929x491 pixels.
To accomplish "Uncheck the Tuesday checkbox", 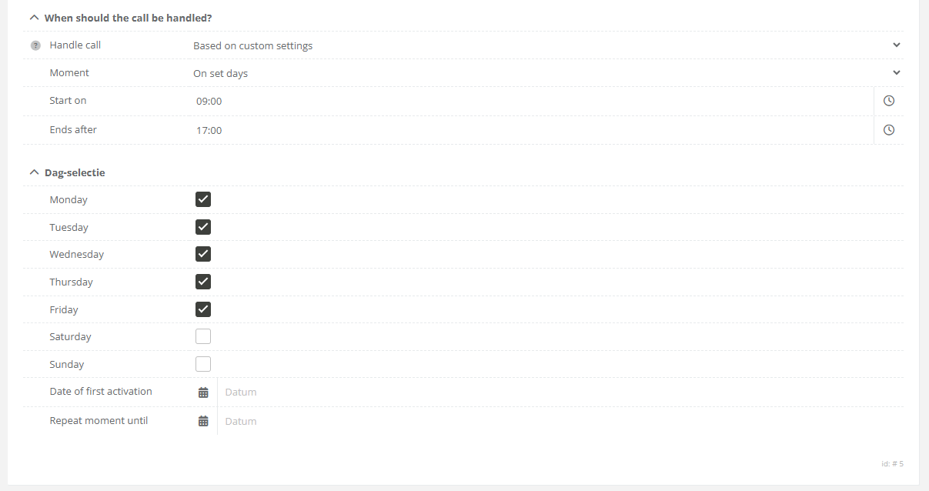I will tap(203, 227).
